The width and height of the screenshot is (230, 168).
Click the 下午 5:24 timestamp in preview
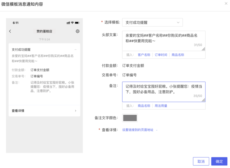(x=44, y=39)
